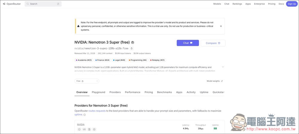The width and height of the screenshot is (299, 134).
Task: Click the 4.94s latency value
Action: [x=186, y=128]
